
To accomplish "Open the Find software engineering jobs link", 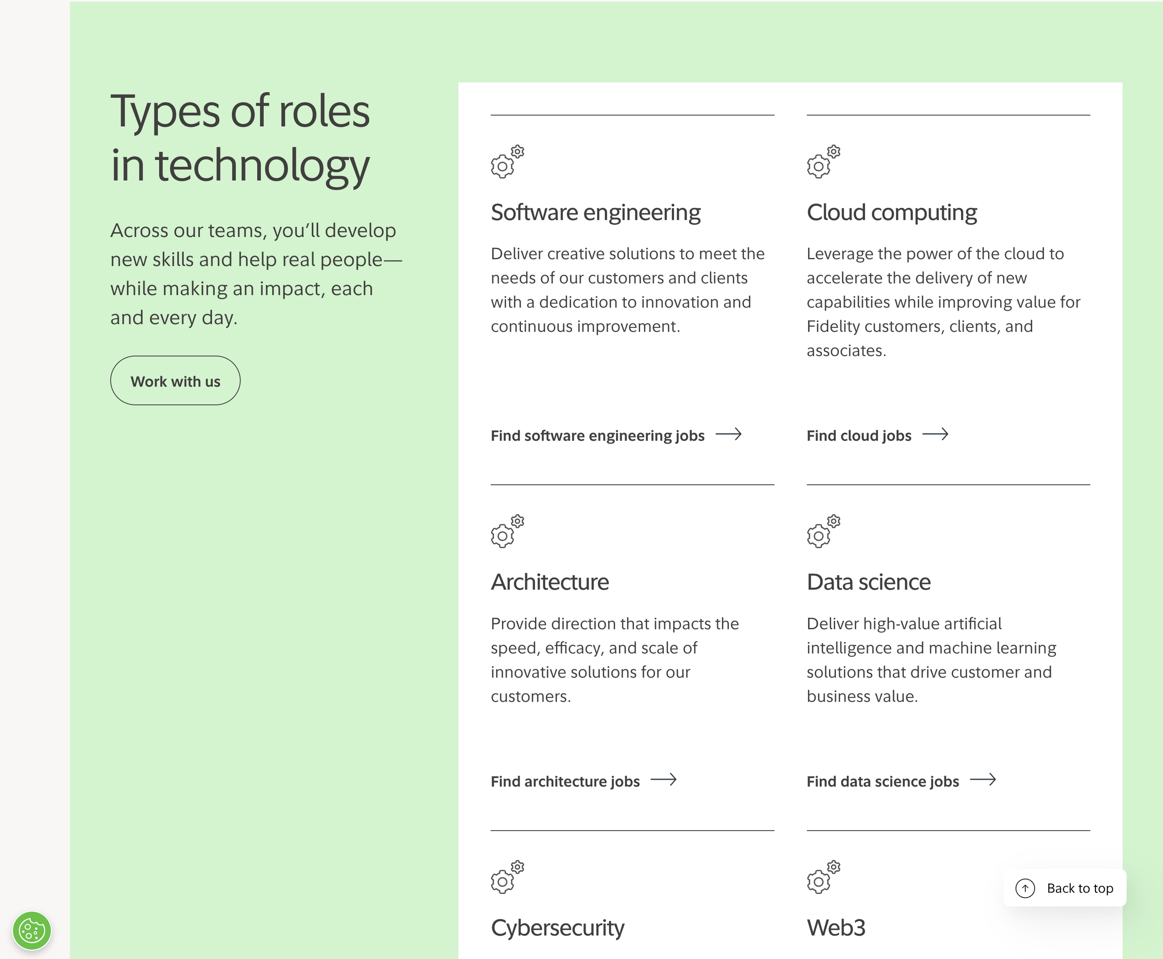I will tap(597, 436).
